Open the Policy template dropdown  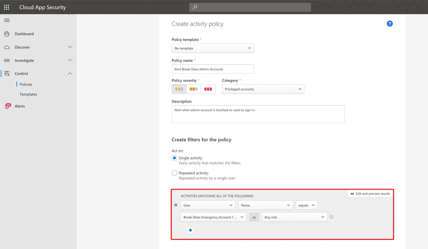pyautogui.click(x=213, y=48)
